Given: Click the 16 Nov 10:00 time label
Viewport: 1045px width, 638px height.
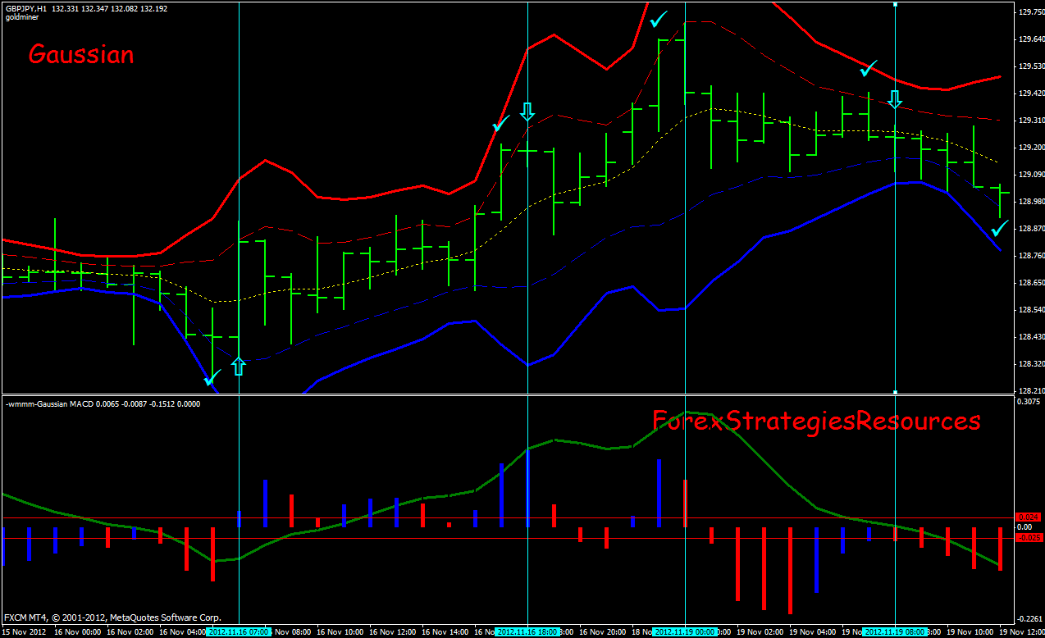Looking at the screenshot, I should (340, 632).
